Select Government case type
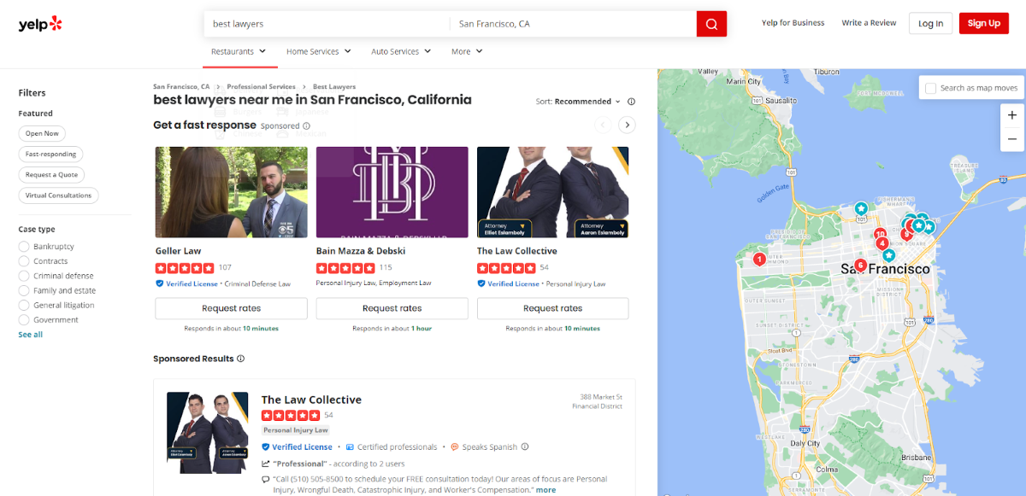Image resolution: width=1026 pixels, height=496 pixels. [24, 319]
